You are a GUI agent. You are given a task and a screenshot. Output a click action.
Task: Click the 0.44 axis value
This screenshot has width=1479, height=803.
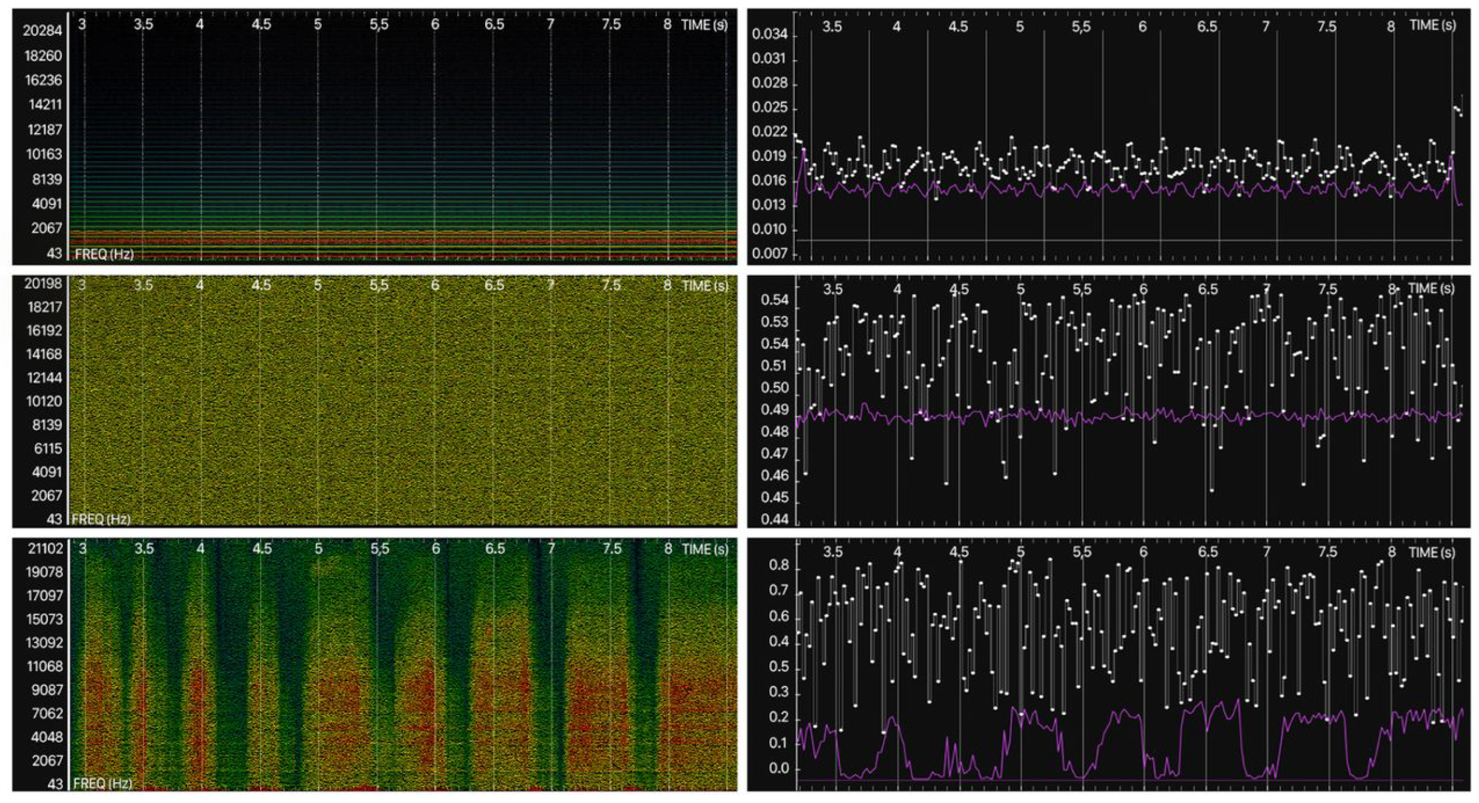click(775, 520)
